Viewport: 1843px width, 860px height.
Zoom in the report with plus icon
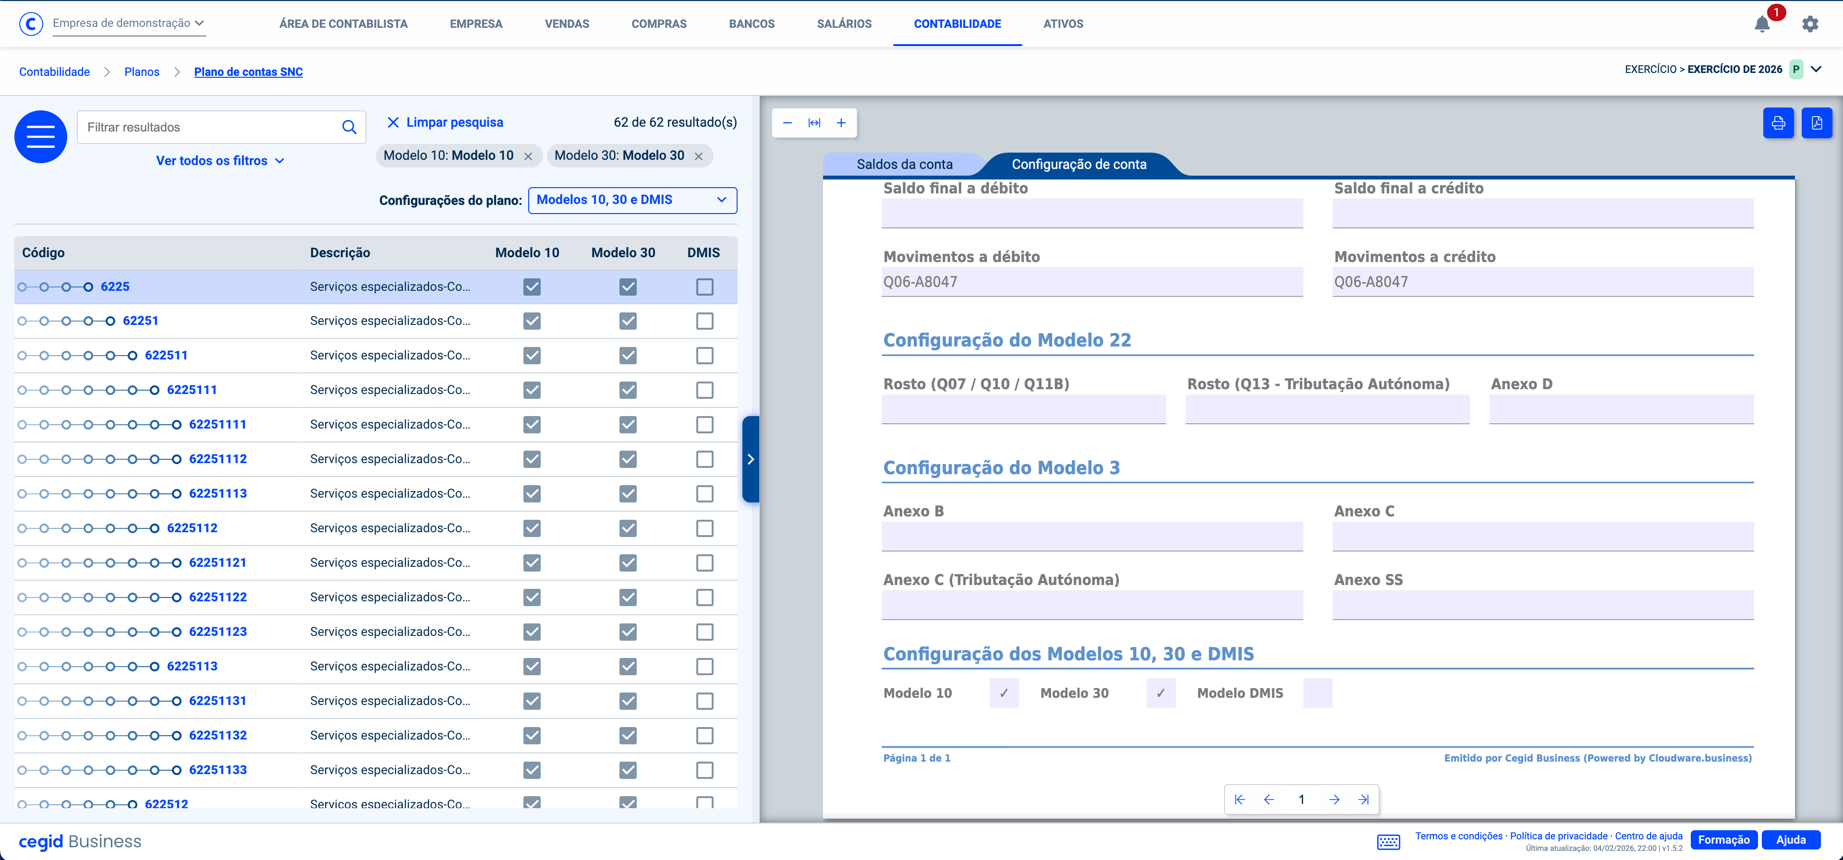point(841,123)
